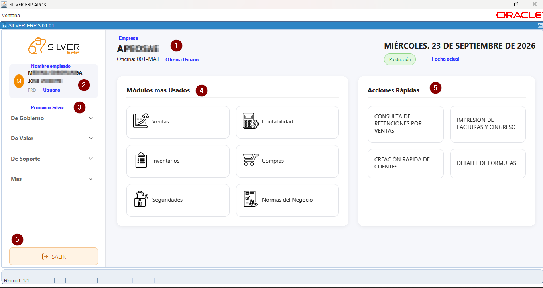Click the date Miércoles, 23 de Septiembre de 2026
This screenshot has height=288, width=543.
click(x=460, y=46)
